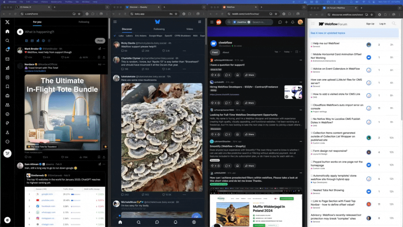Open the Reddit chat icon

(x=280, y=22)
